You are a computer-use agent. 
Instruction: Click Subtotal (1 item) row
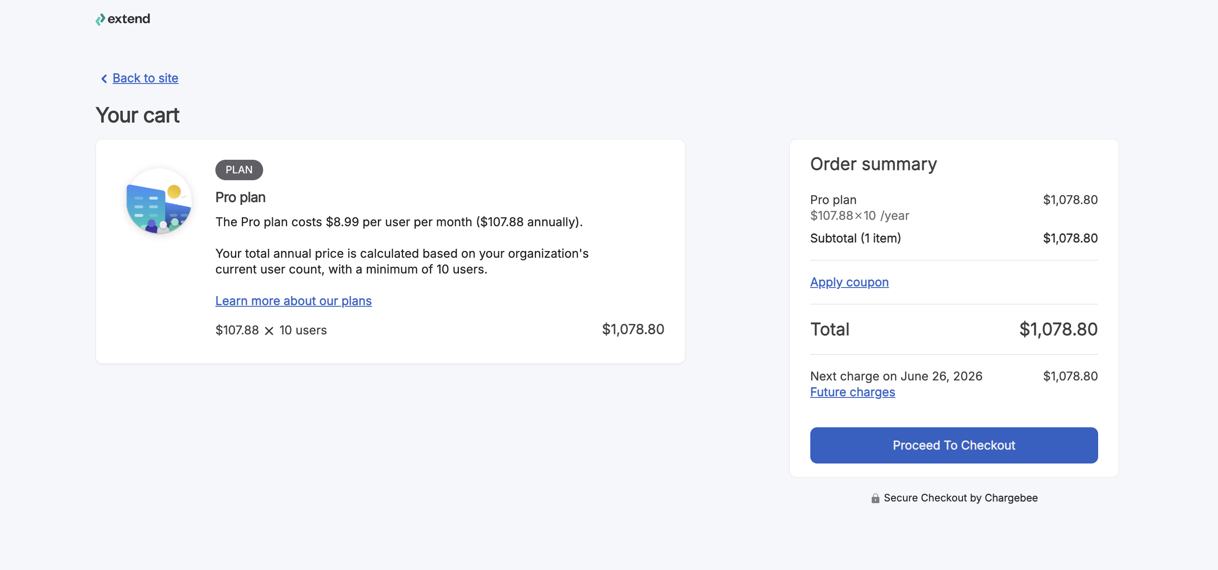[954, 238]
